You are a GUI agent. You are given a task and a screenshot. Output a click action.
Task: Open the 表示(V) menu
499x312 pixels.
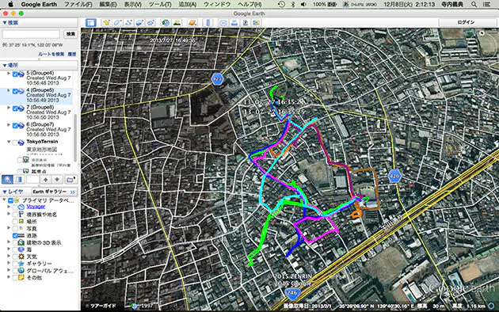pos(133,5)
